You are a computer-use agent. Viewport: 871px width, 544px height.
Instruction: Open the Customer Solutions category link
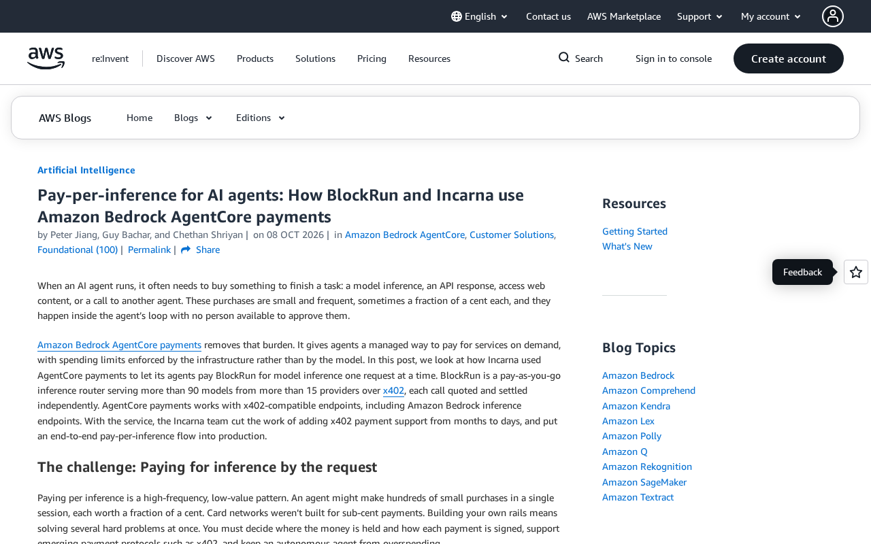(x=512, y=235)
